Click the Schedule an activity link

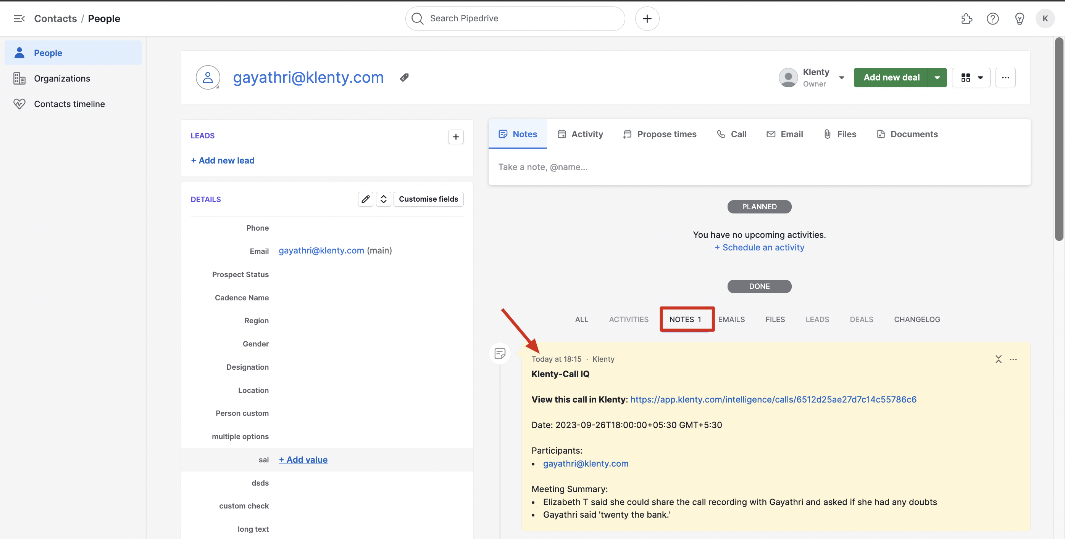pos(759,248)
